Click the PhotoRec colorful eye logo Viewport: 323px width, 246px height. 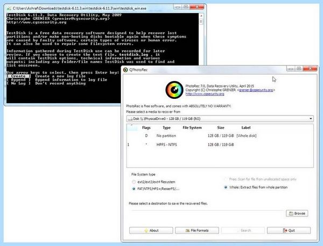click(174, 90)
